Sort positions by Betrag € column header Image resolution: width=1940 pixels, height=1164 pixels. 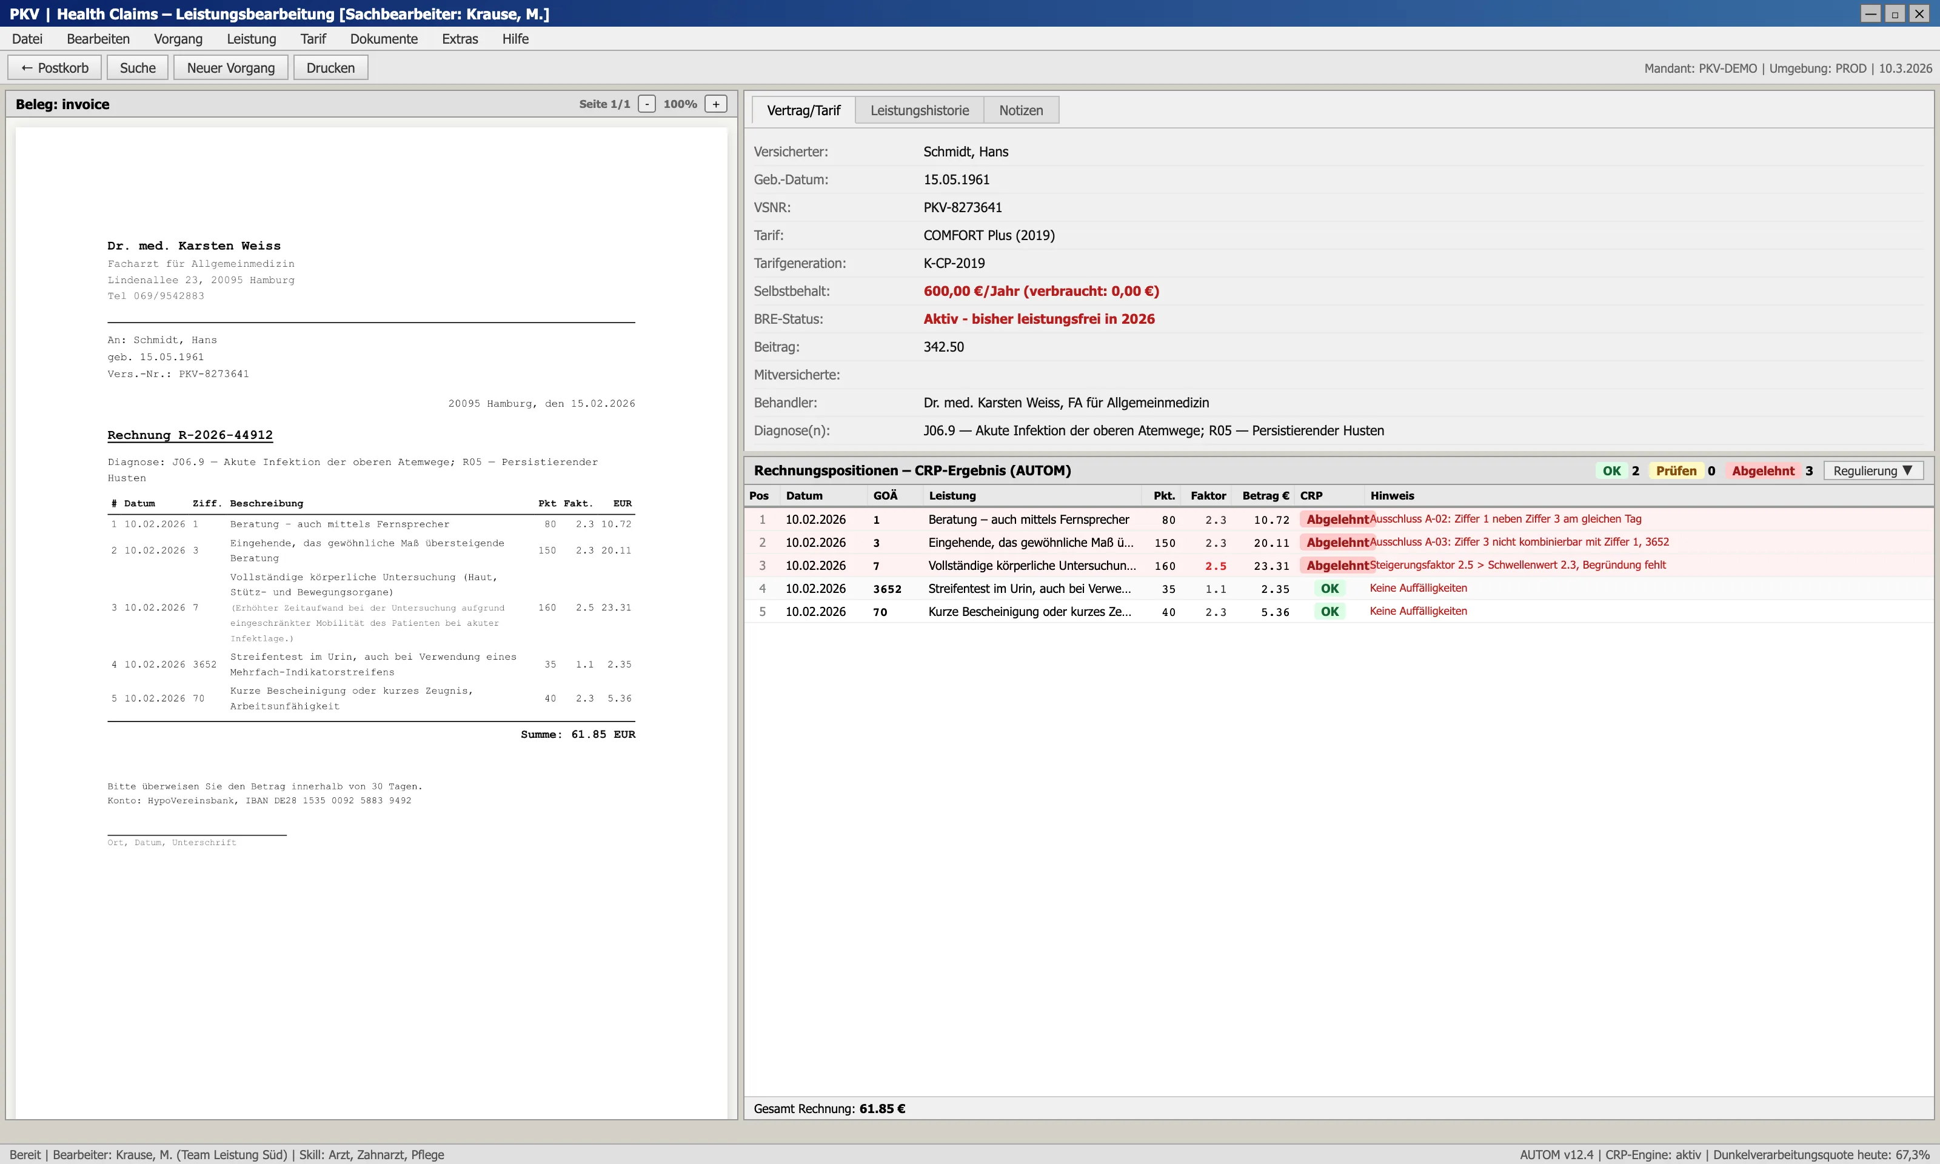[1265, 496]
